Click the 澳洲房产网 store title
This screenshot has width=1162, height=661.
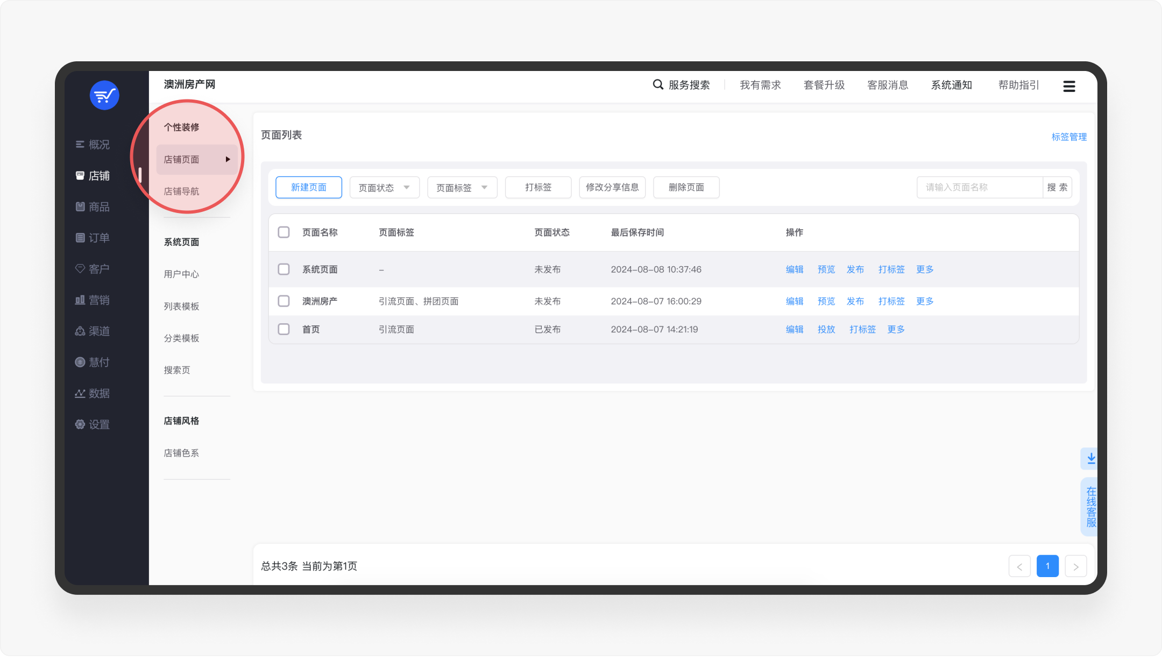[189, 84]
